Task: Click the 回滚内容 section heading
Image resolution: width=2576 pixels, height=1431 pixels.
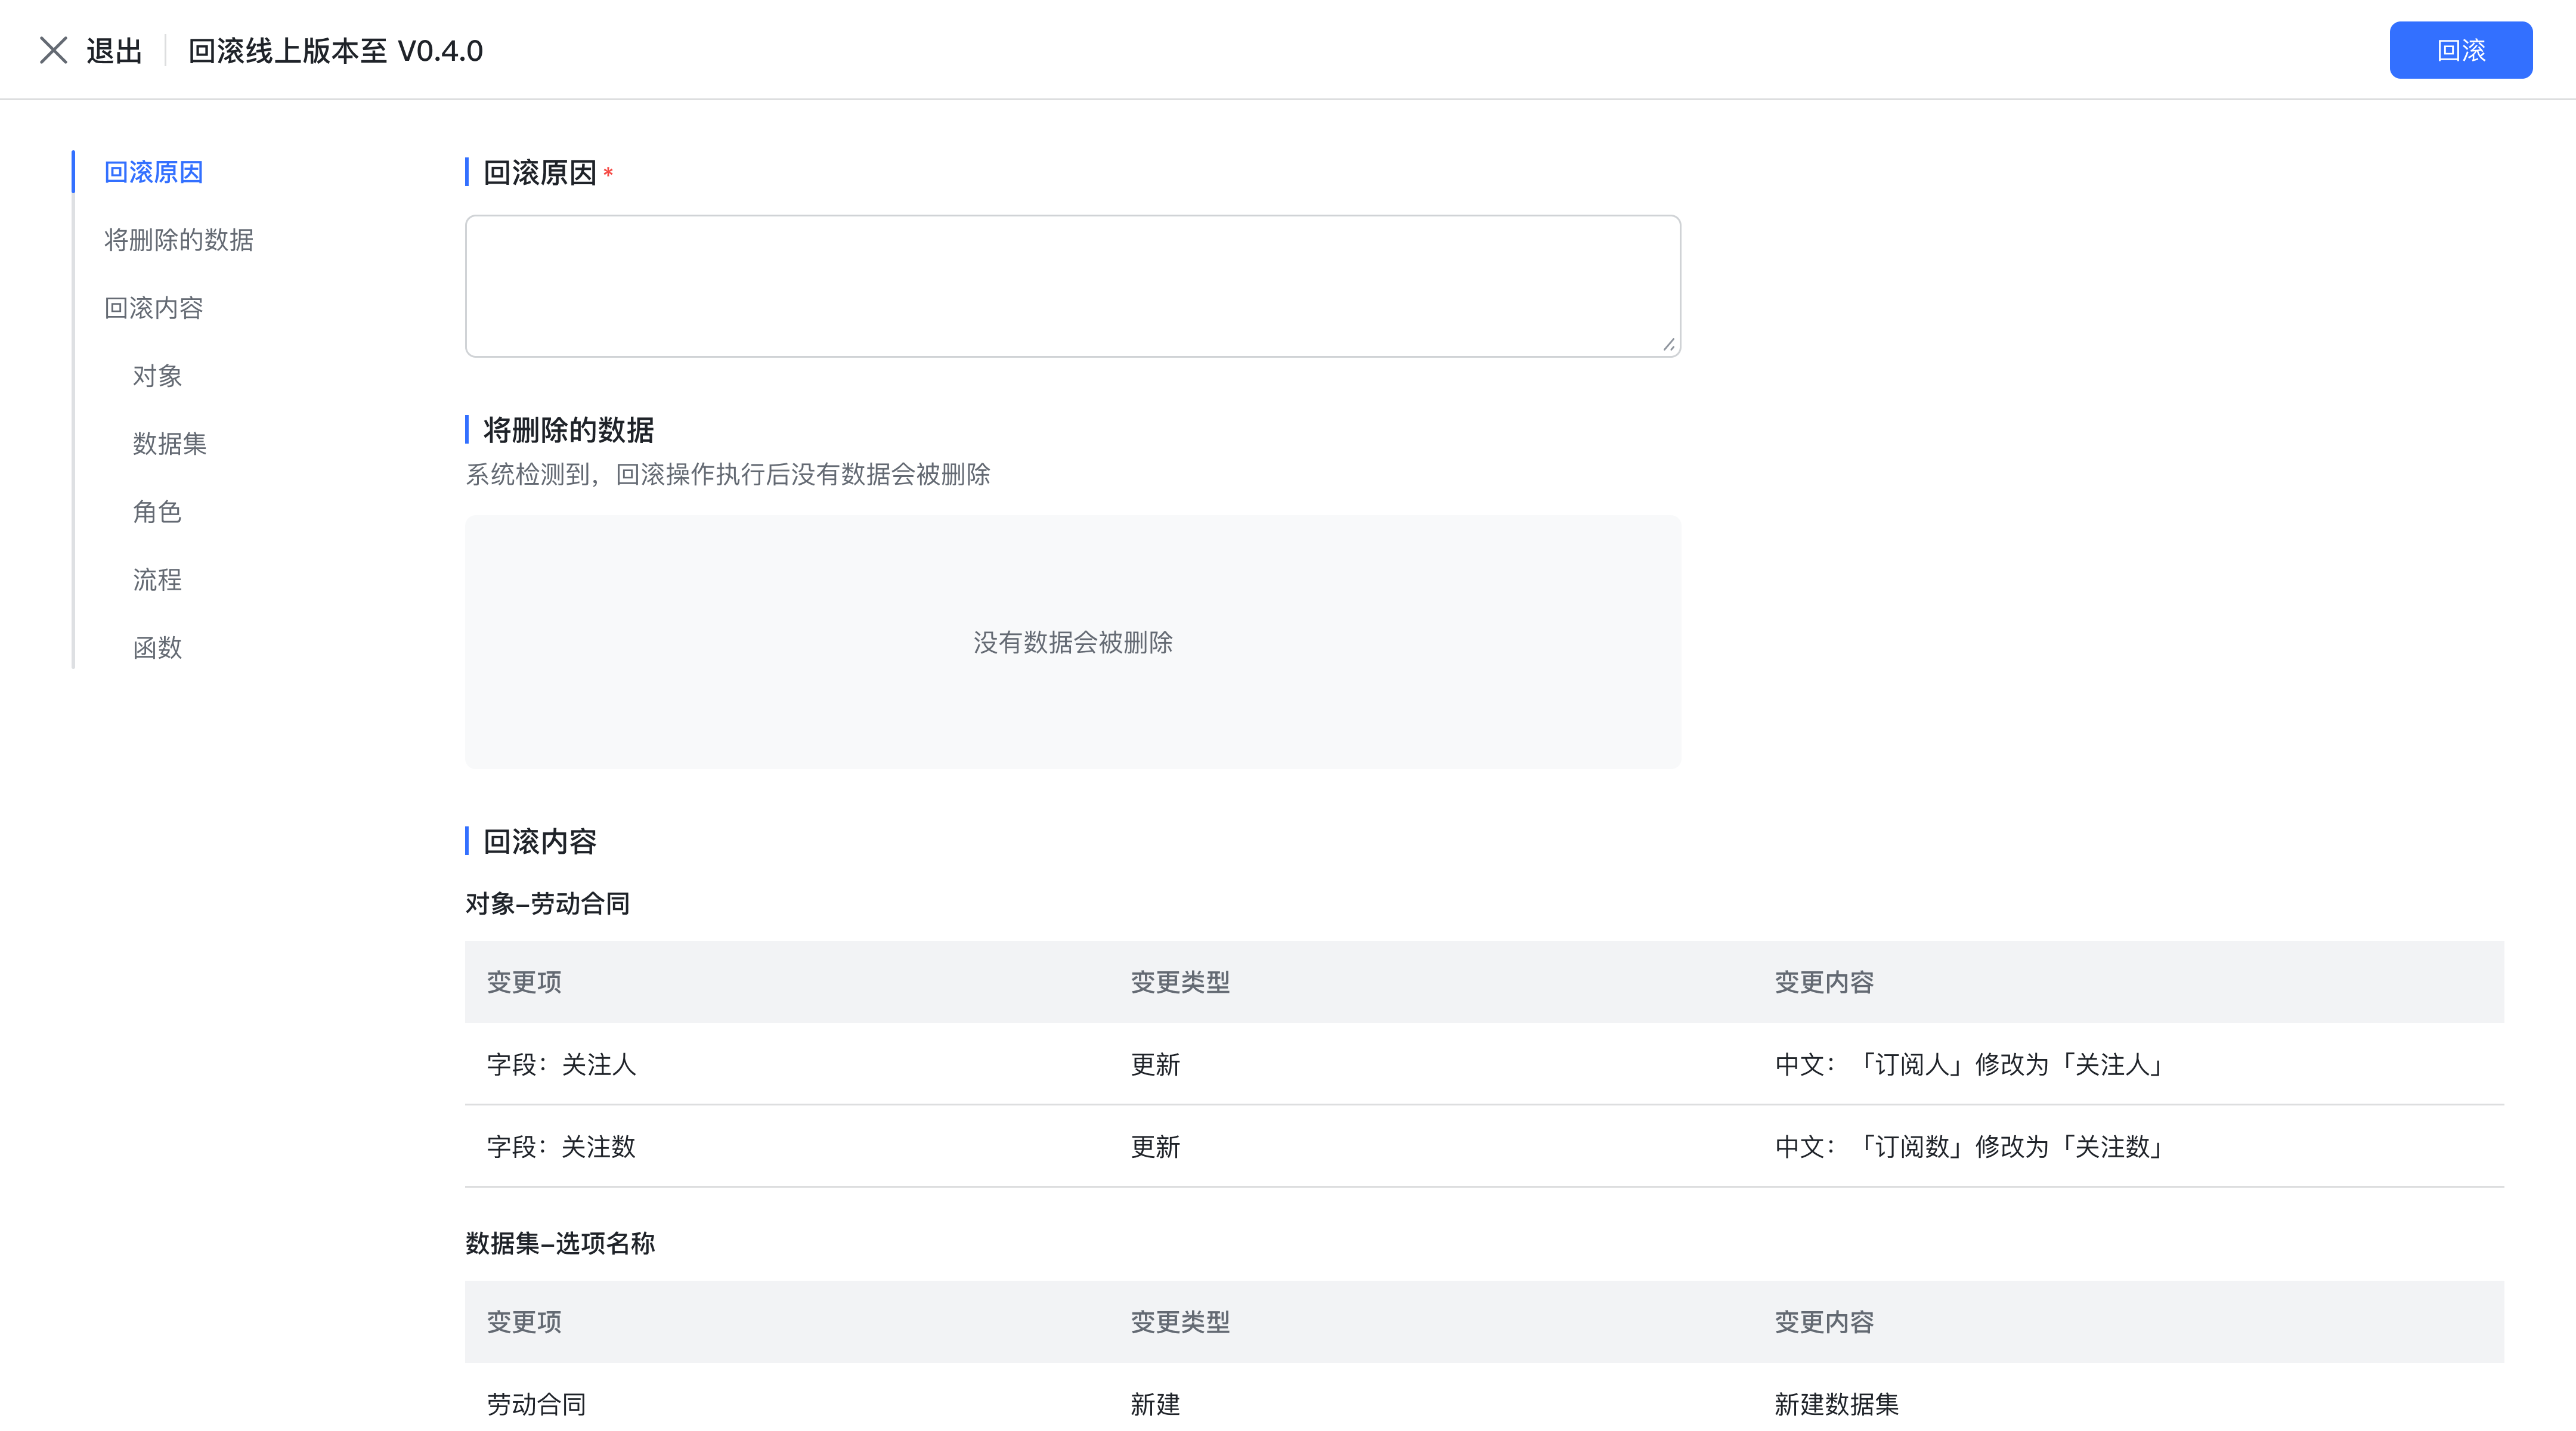Action: coord(540,842)
